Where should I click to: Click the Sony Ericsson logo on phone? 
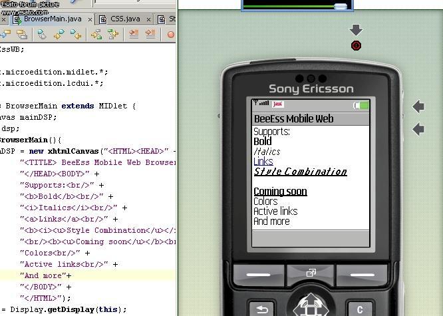click(311, 88)
